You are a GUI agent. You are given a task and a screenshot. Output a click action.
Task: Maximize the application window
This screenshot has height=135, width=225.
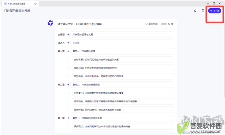point(214,3)
